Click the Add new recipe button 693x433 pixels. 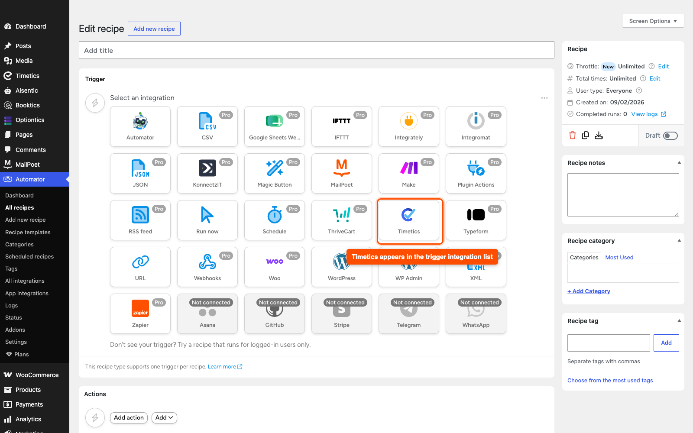(154, 29)
